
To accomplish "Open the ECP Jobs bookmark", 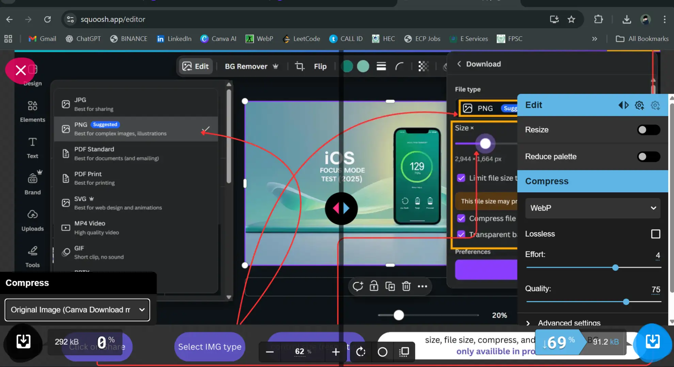I will 422,39.
